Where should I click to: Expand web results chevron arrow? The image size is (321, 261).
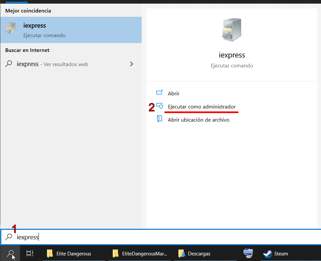[x=132, y=64]
